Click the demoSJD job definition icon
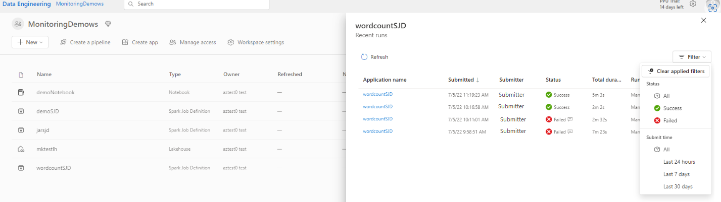This screenshot has height=202, width=721. click(21, 111)
